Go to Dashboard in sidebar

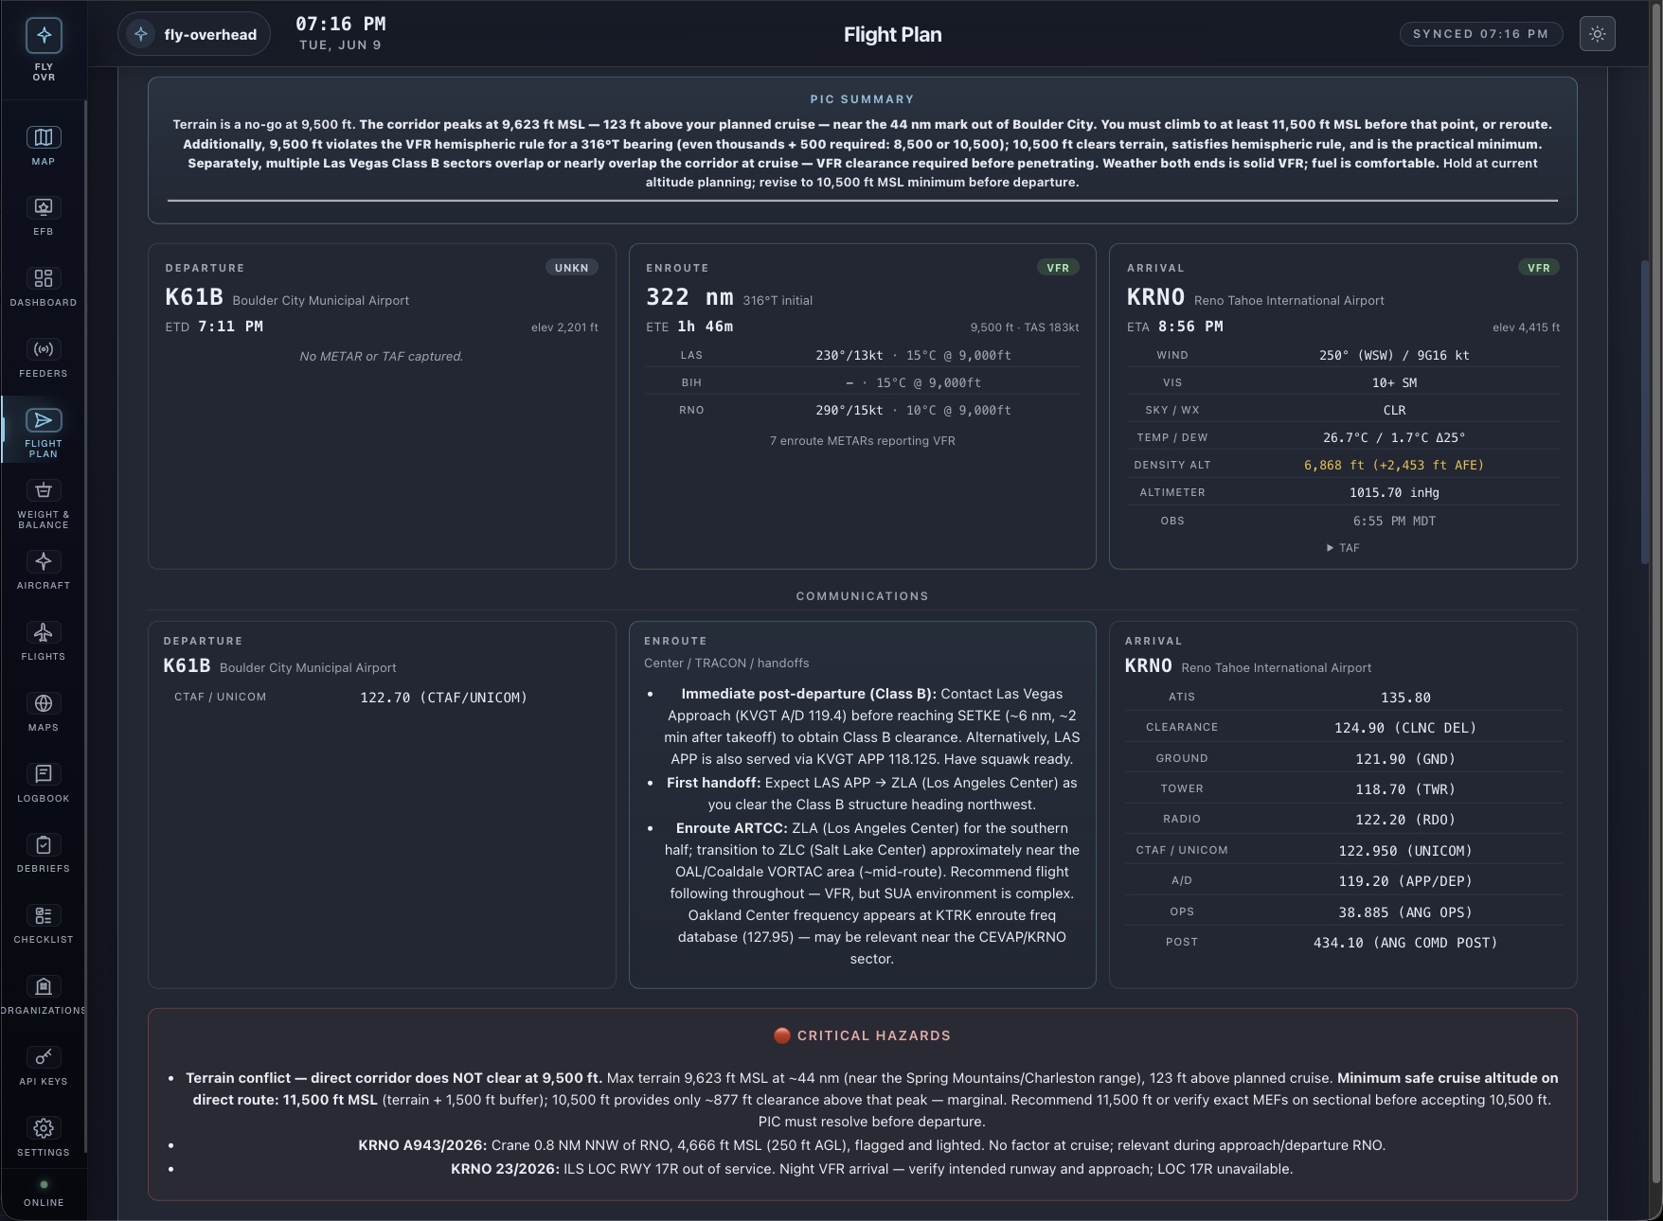coord(44,278)
